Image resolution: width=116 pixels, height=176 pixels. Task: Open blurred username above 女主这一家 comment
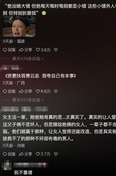[x=25, y=109]
